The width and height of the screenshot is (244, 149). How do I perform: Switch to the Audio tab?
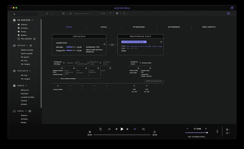coord(69,27)
